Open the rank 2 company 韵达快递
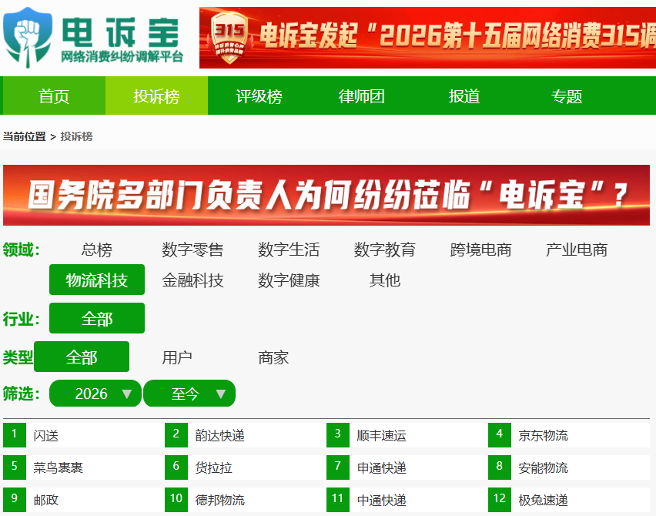 [219, 436]
